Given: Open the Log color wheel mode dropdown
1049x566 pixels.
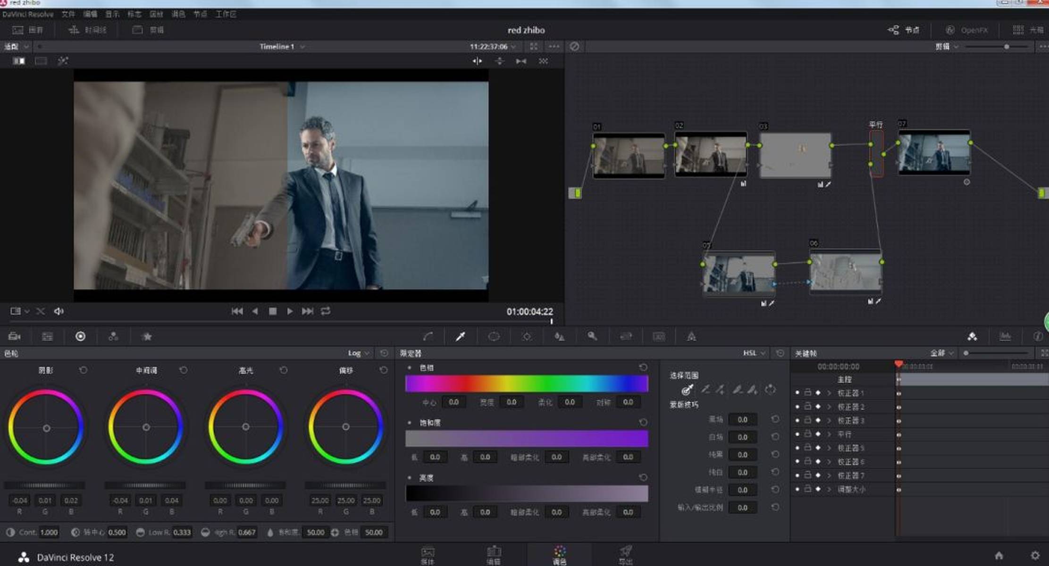Looking at the screenshot, I should pyautogui.click(x=359, y=353).
